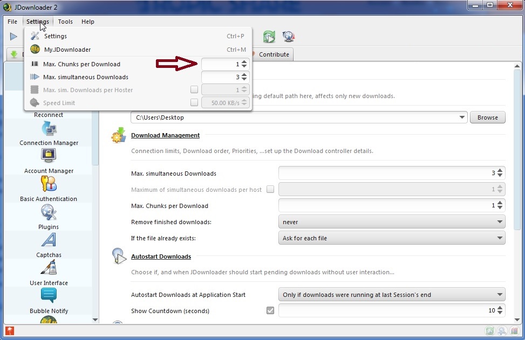
Task: Increase Max. Chunks per Download in the menu
Action: click(244, 61)
